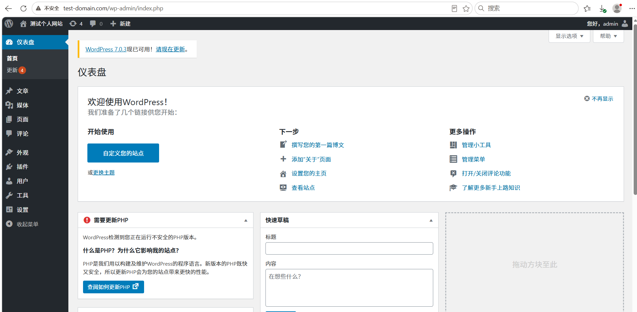Screen dimensions: 637x312
Task: Click the 插件 plugin icon in sidebar
Action: click(9, 167)
